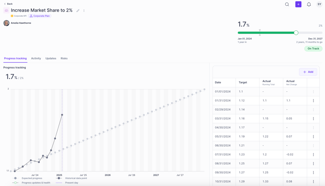Open the search magnifier icon
Image resolution: width=325 pixels, height=186 pixels.
[287, 4]
